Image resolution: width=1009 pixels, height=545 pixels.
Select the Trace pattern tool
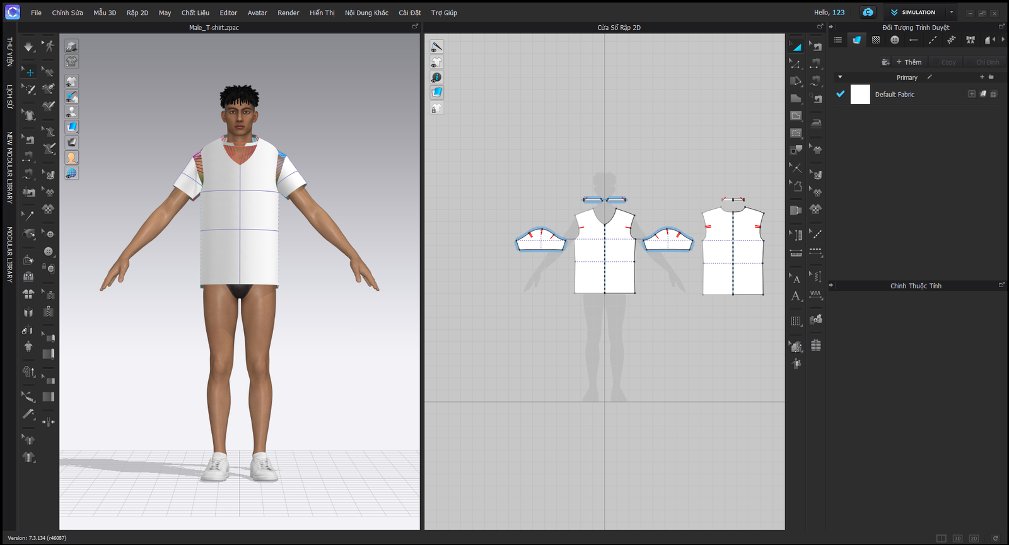coord(796,186)
